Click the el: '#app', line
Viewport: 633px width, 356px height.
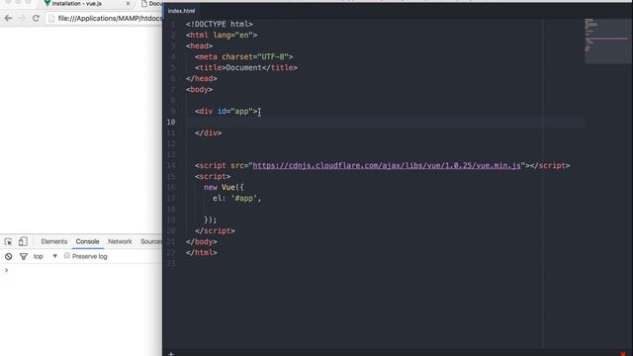coord(236,198)
